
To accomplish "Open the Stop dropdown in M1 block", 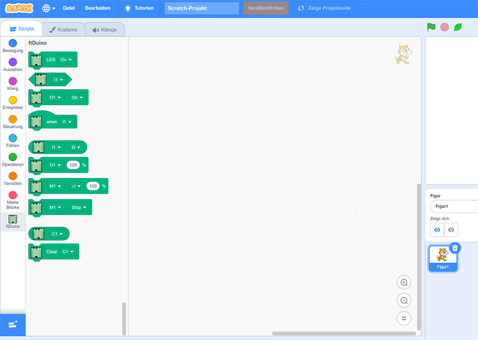I will [x=79, y=207].
